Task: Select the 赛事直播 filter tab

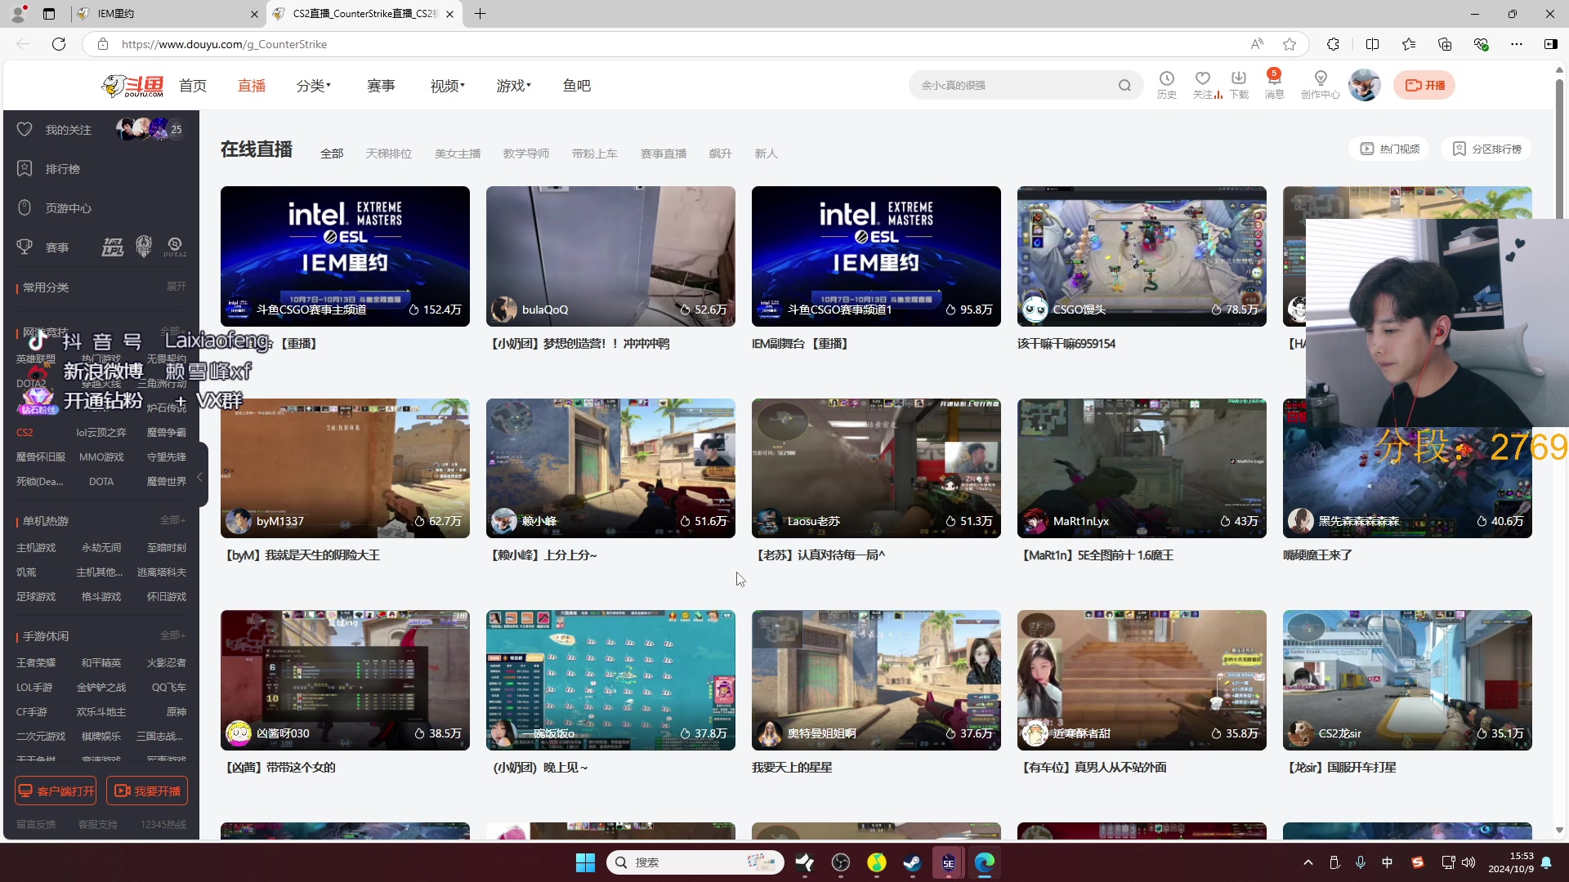Action: tap(664, 154)
